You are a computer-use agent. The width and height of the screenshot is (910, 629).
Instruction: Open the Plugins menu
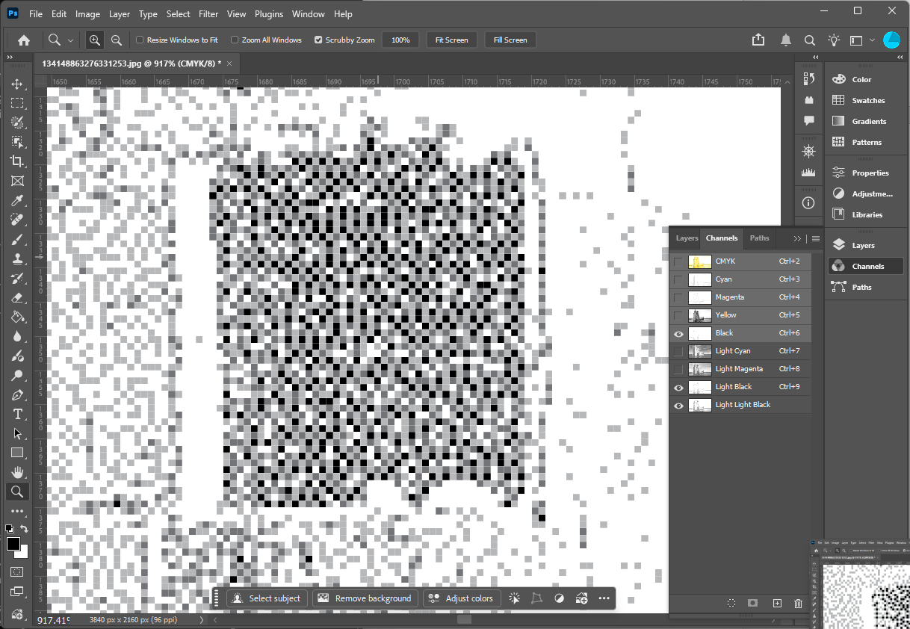pos(269,14)
